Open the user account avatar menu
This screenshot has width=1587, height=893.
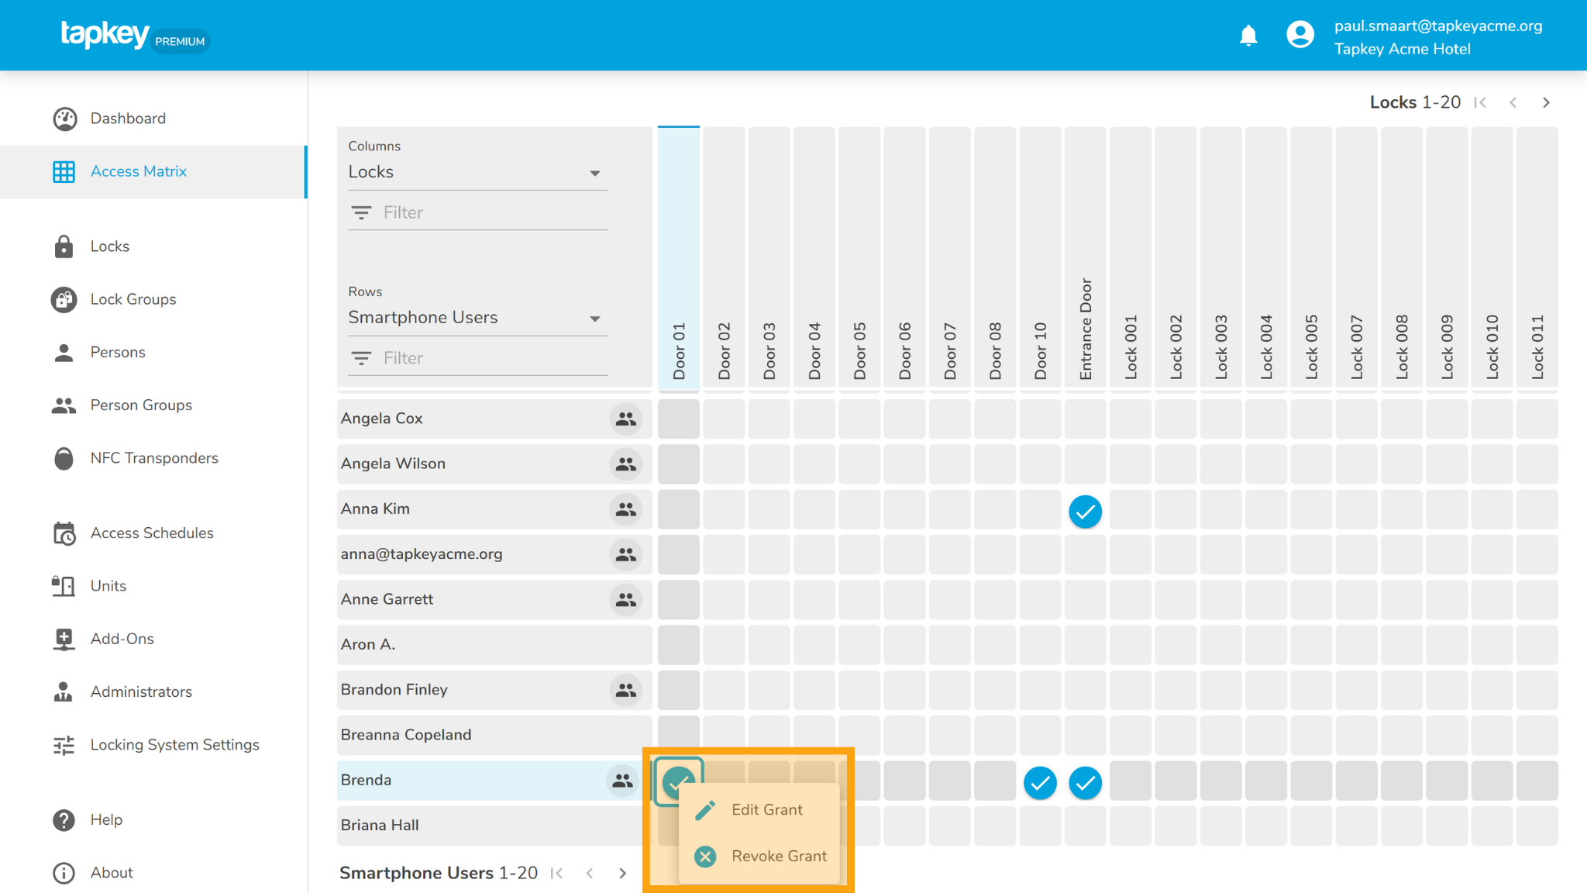coord(1300,35)
